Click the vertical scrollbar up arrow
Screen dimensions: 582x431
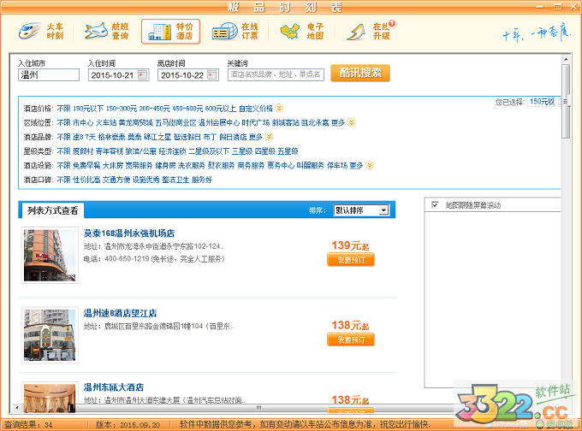pyautogui.click(x=566, y=59)
